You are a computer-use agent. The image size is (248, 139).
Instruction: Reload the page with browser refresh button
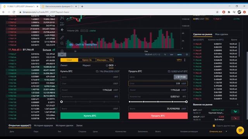point(14,12)
